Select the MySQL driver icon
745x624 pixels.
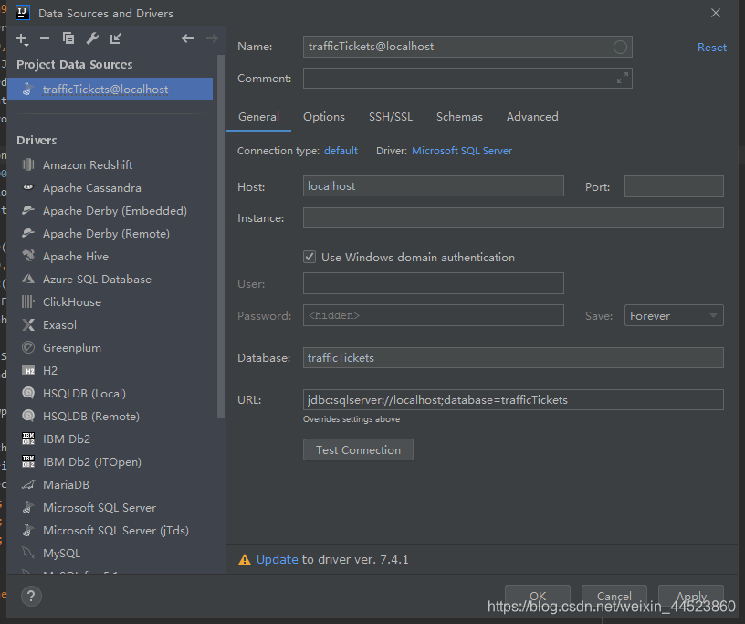coord(28,553)
